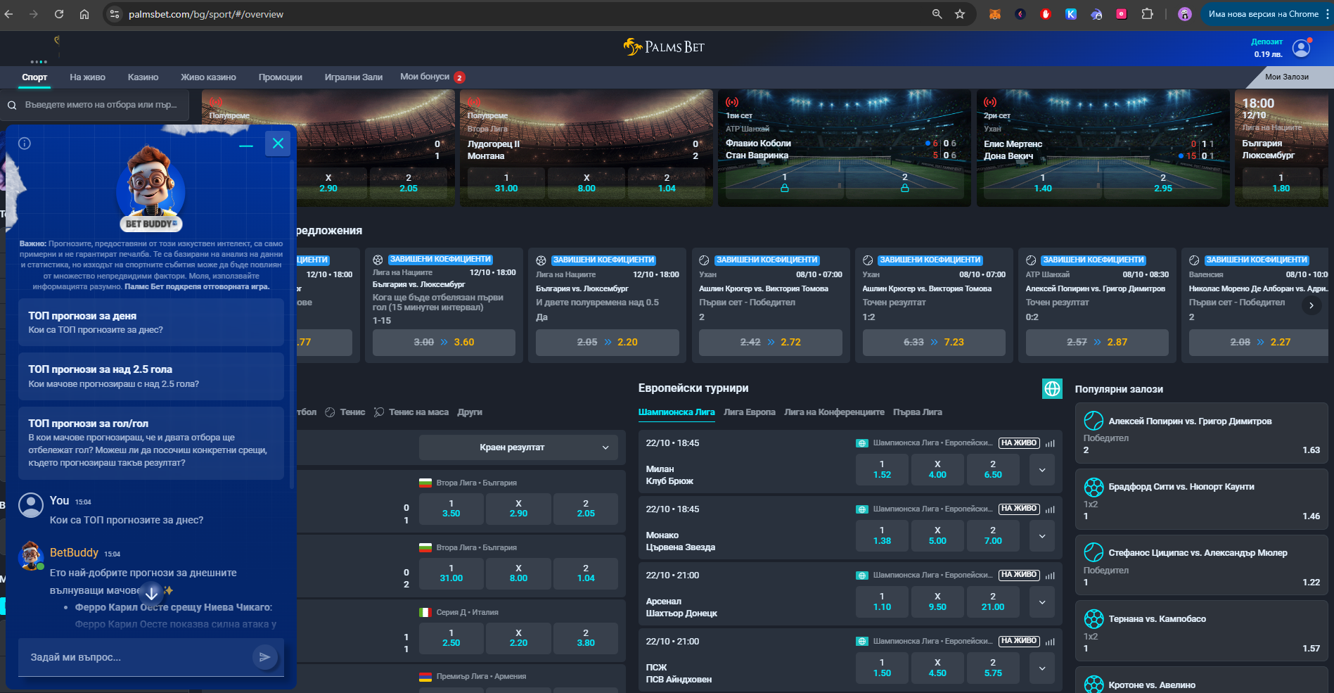Pick popular bet Брадфорд Сити vs Нюпорт Каунти
This screenshot has height=693, width=1334.
[1201, 500]
